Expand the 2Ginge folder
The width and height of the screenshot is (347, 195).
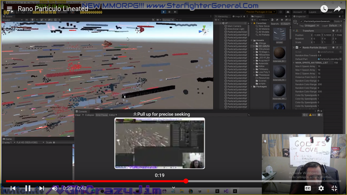point(254,43)
